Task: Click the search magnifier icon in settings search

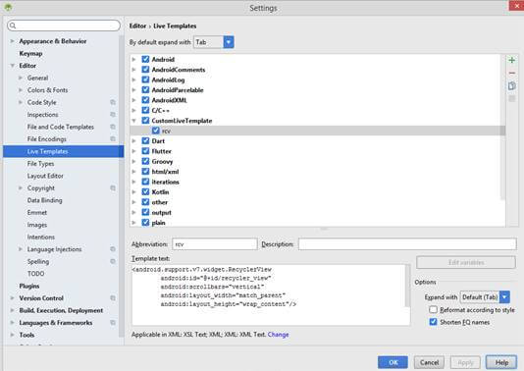Action: pos(13,26)
